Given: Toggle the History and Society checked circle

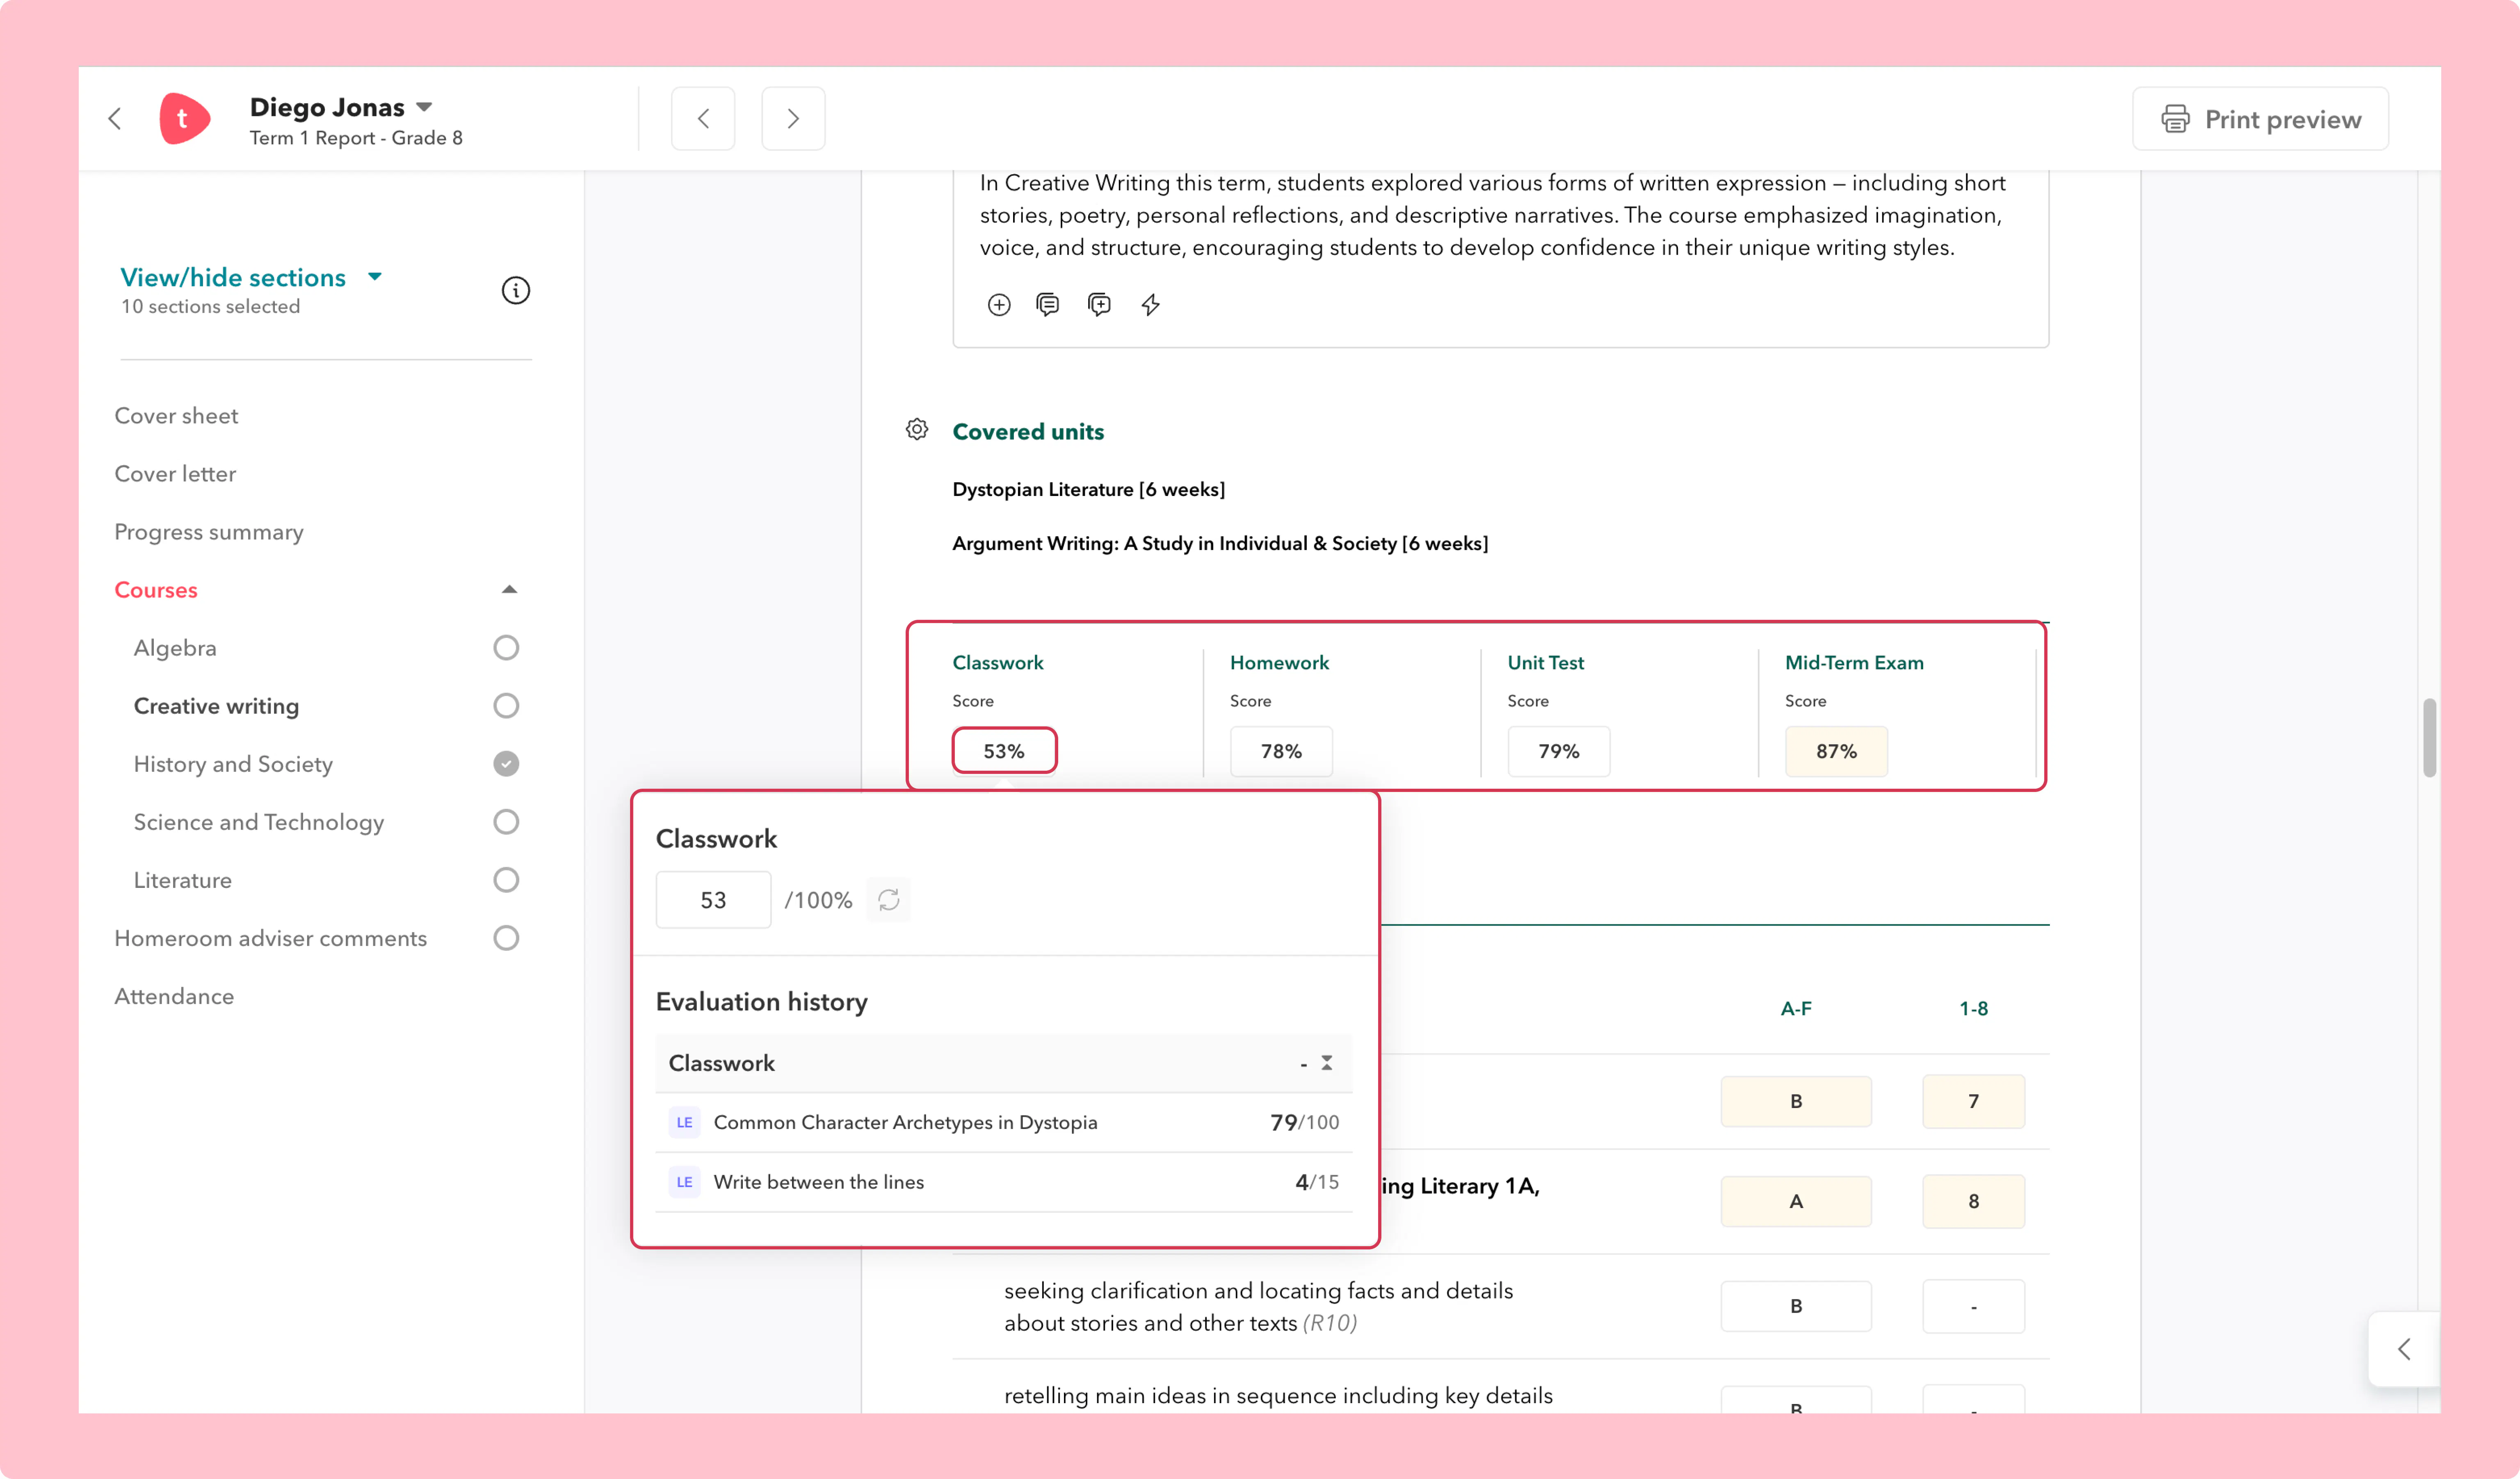Looking at the screenshot, I should click(506, 764).
